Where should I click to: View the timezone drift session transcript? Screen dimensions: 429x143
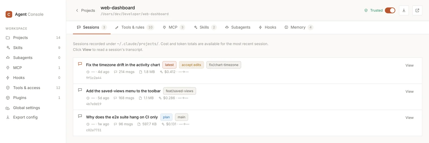coord(409,65)
